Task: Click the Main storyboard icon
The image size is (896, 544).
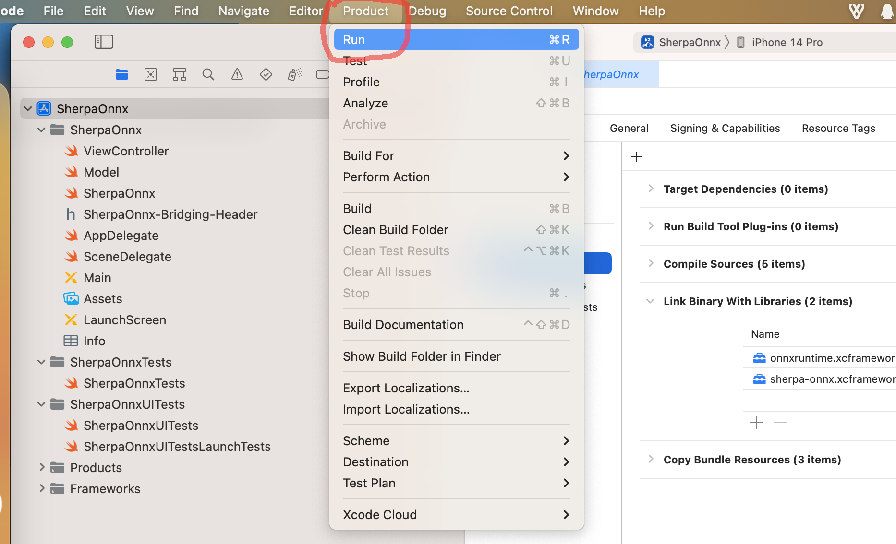Action: tap(71, 278)
